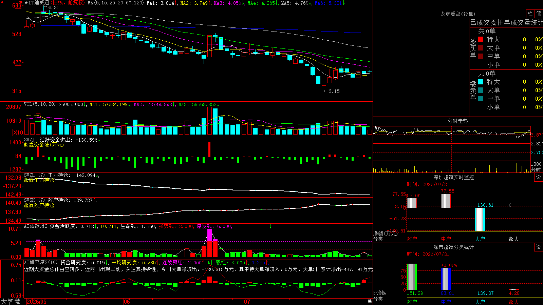Click the 深圳超赢实时监控 panel title
The width and height of the screenshot is (543, 305).
pos(454,177)
